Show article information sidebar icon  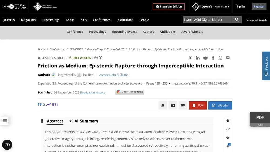pyautogui.click(x=228, y=121)
